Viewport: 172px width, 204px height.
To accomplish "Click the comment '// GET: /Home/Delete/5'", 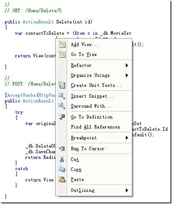I will pos(33,10).
